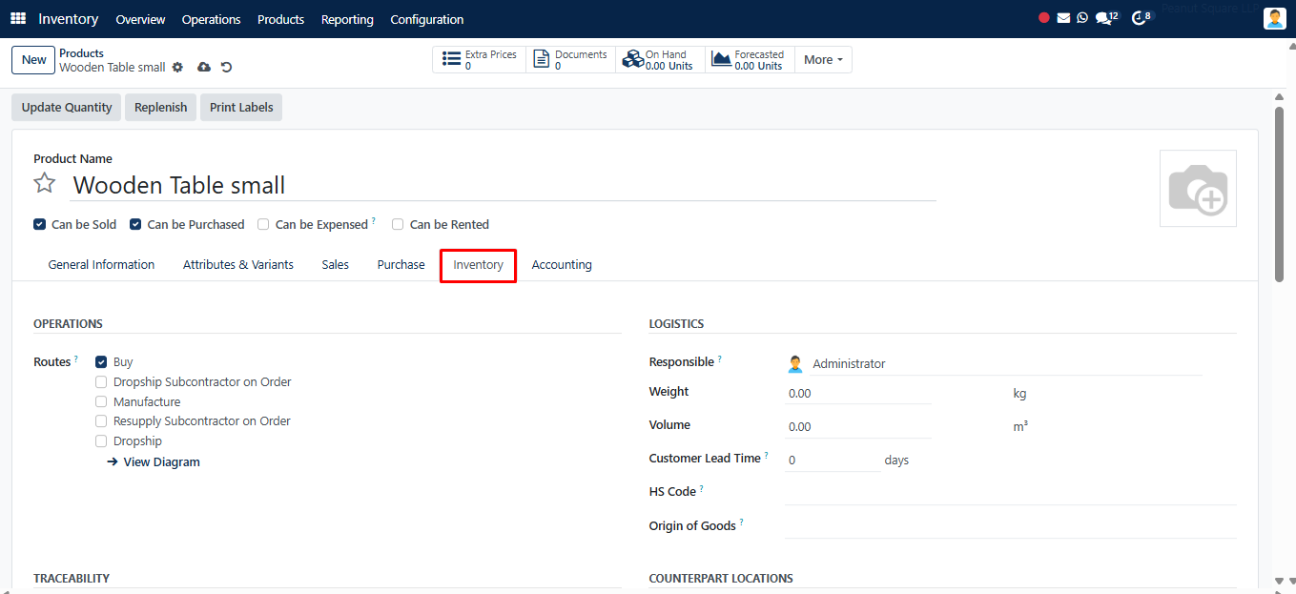Open the Operations menu
1296x594 pixels.
click(x=211, y=19)
